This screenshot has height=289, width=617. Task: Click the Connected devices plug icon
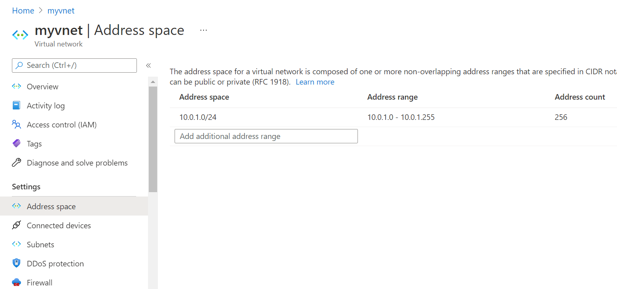tap(16, 225)
